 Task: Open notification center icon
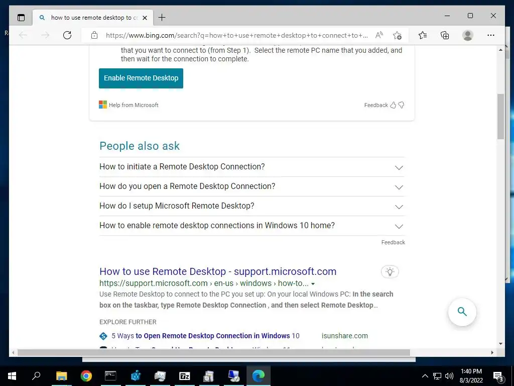(x=498, y=376)
